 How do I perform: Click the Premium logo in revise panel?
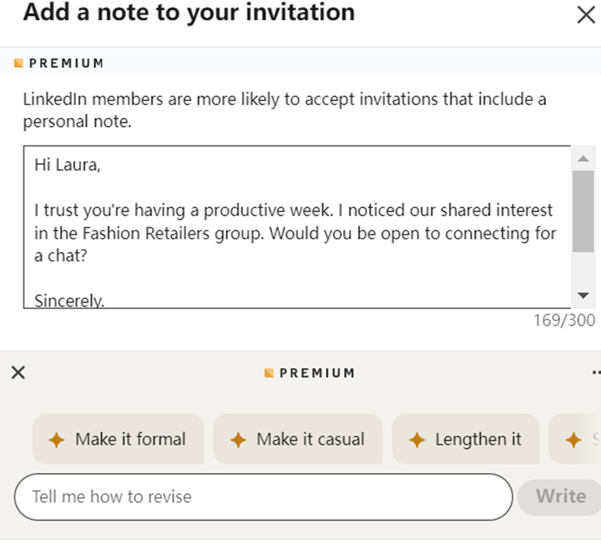tap(269, 373)
